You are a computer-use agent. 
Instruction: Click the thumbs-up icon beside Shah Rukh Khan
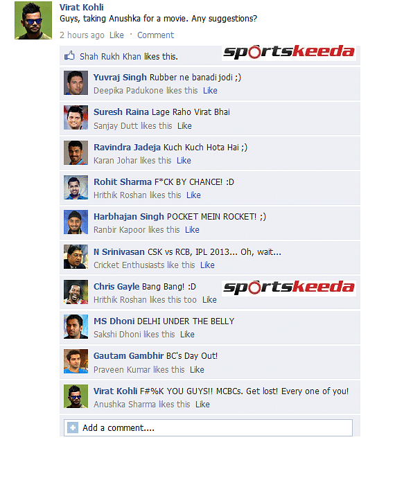(x=69, y=55)
